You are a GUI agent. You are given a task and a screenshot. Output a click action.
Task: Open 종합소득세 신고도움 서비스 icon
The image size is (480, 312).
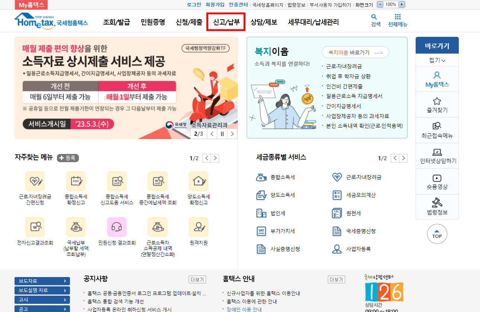click(x=117, y=181)
